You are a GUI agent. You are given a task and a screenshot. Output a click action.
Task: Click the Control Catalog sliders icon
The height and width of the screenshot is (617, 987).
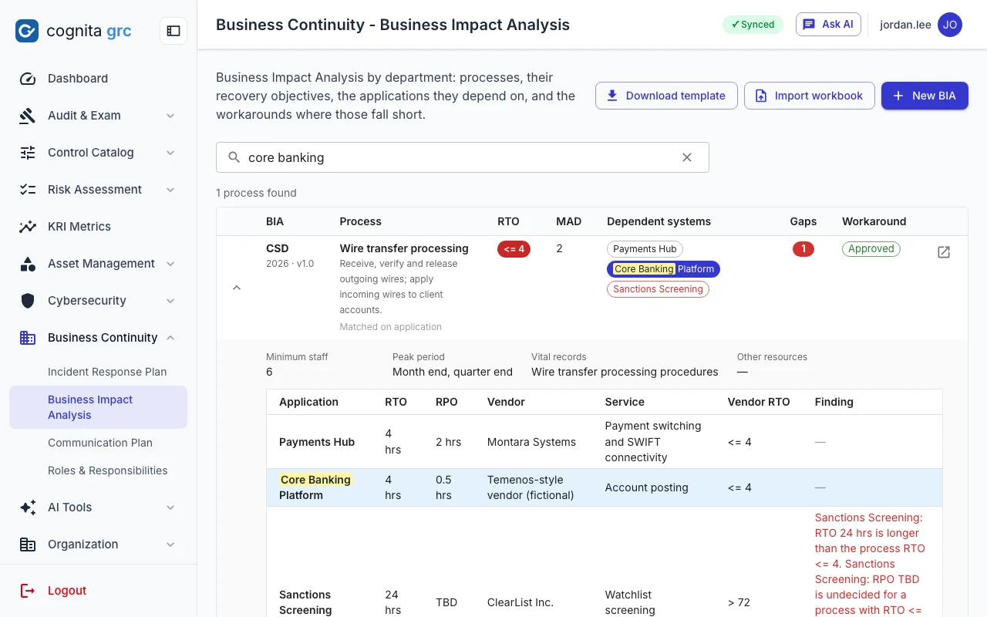(x=28, y=153)
